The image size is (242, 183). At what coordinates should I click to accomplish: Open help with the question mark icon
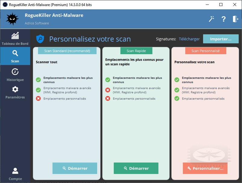pos(224,19)
